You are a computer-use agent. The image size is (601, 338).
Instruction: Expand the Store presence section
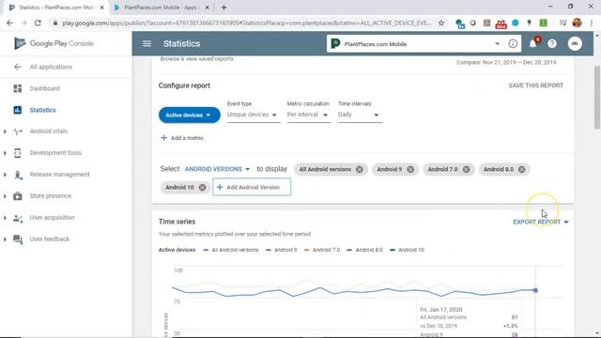coord(5,196)
